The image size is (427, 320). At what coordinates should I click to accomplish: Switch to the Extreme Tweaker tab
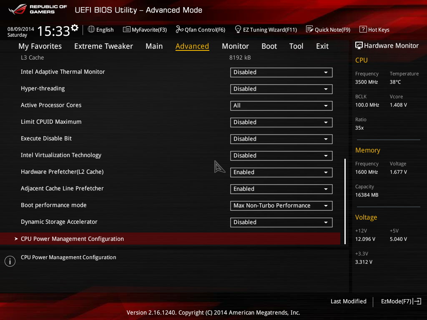[103, 46]
